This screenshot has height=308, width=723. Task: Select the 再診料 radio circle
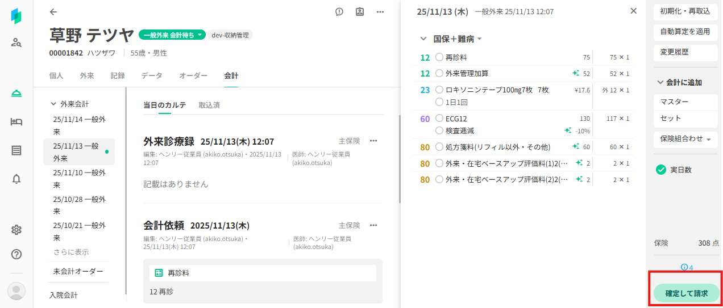(439, 57)
